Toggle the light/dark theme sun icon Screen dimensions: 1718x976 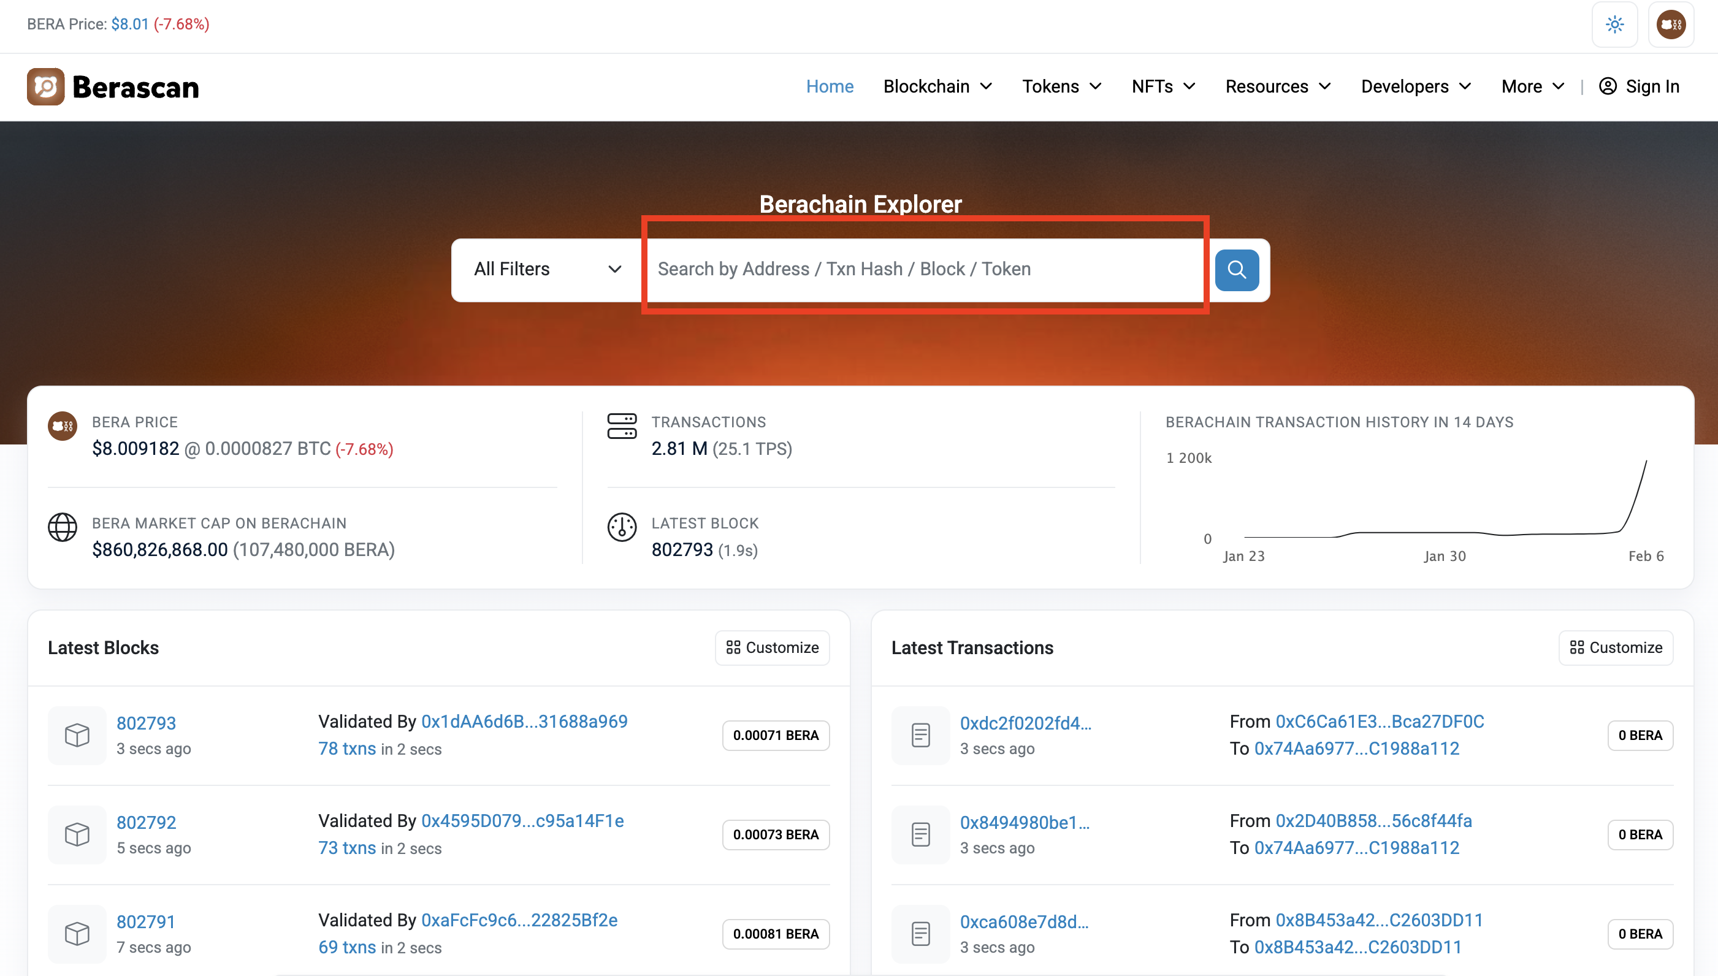(1614, 25)
